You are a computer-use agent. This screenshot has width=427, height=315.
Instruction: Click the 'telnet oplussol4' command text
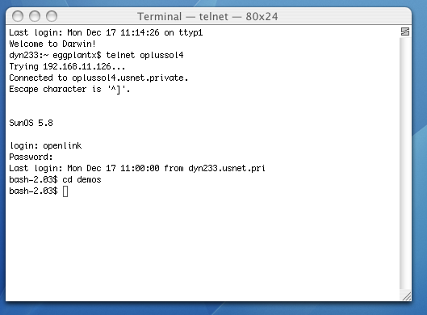point(144,55)
